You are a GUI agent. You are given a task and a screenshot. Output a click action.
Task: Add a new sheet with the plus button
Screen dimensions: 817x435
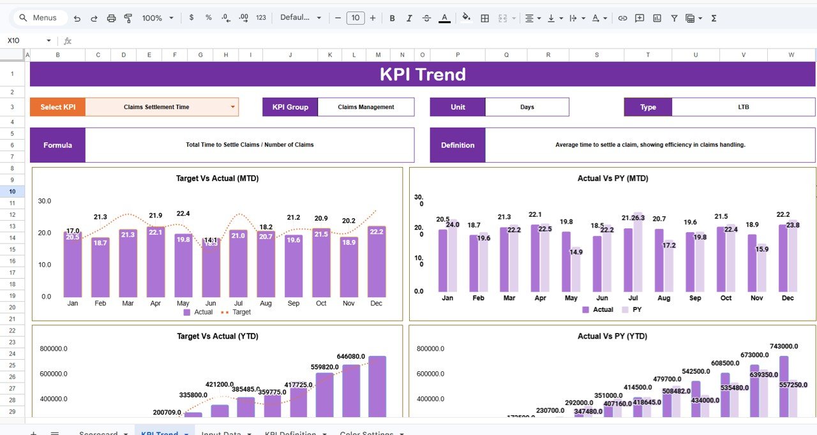(x=33, y=432)
